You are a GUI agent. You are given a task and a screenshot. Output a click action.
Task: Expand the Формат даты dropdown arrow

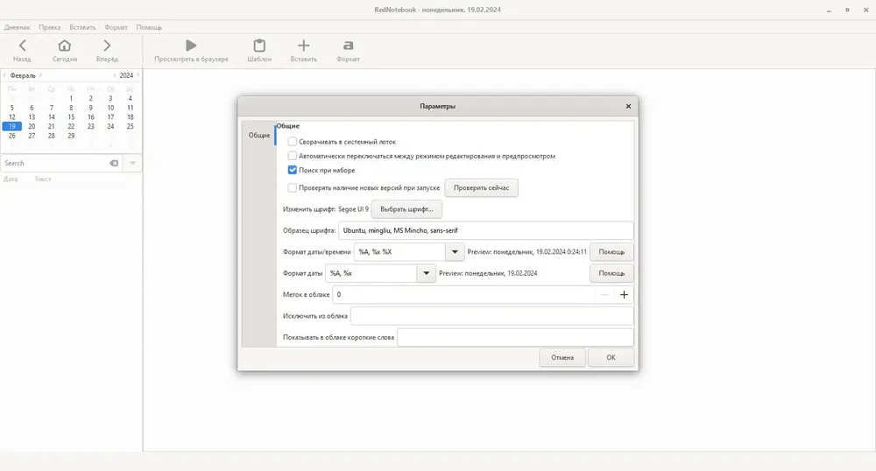[427, 273]
